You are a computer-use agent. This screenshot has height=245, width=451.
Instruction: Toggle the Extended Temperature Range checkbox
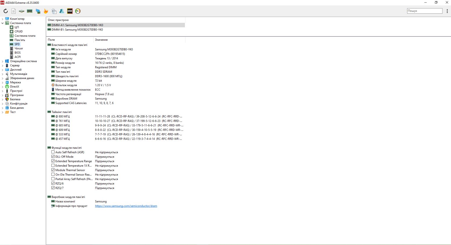pos(53,161)
